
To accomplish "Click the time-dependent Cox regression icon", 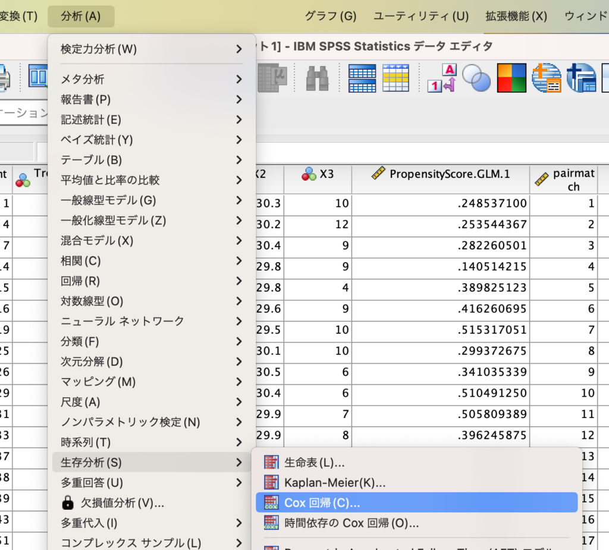I will click(x=271, y=523).
